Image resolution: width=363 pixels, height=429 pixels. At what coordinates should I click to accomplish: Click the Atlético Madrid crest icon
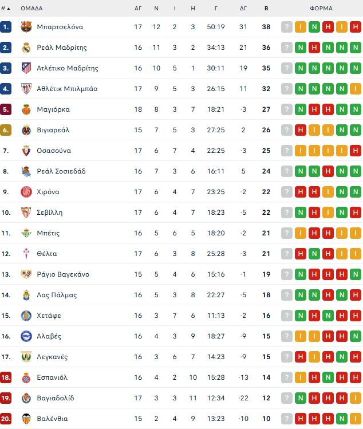pos(26,68)
